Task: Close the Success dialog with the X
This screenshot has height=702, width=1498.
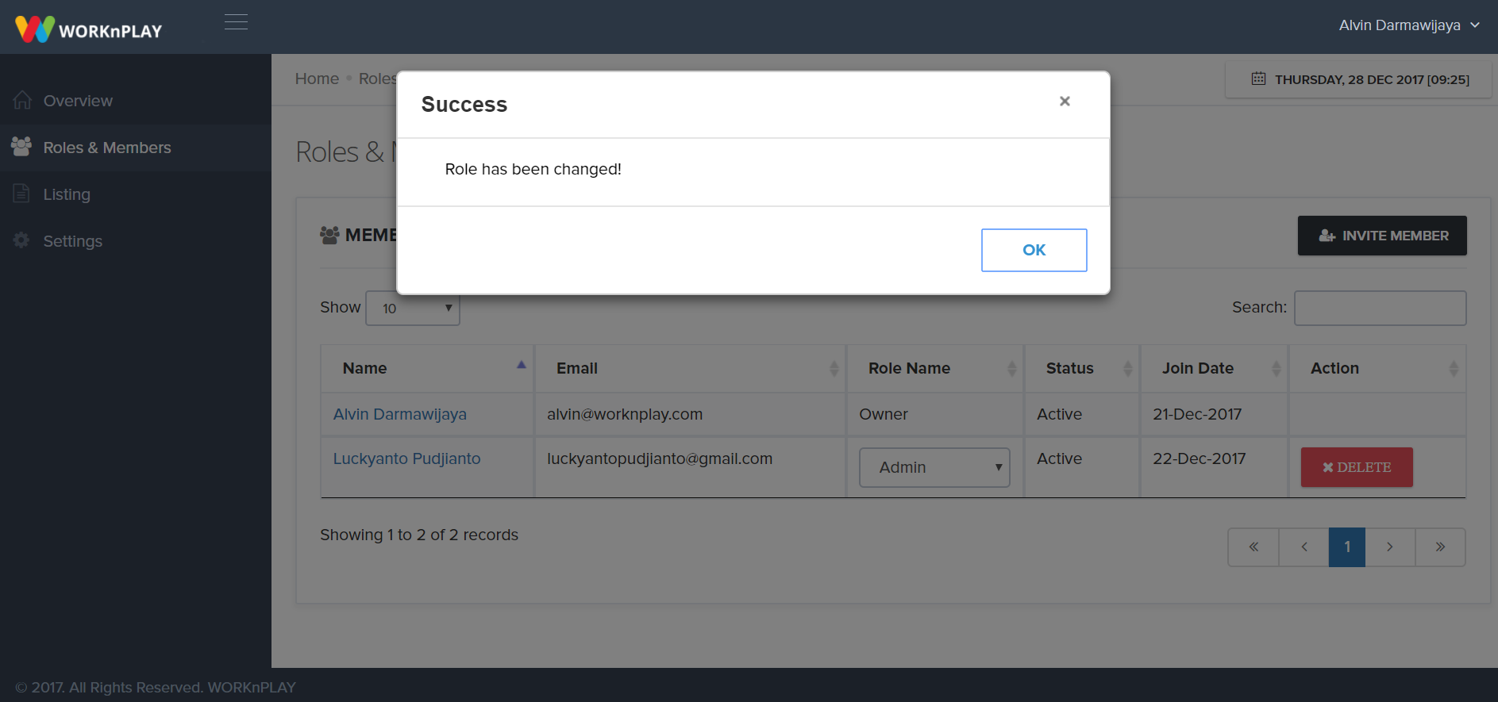Action: 1065,101
